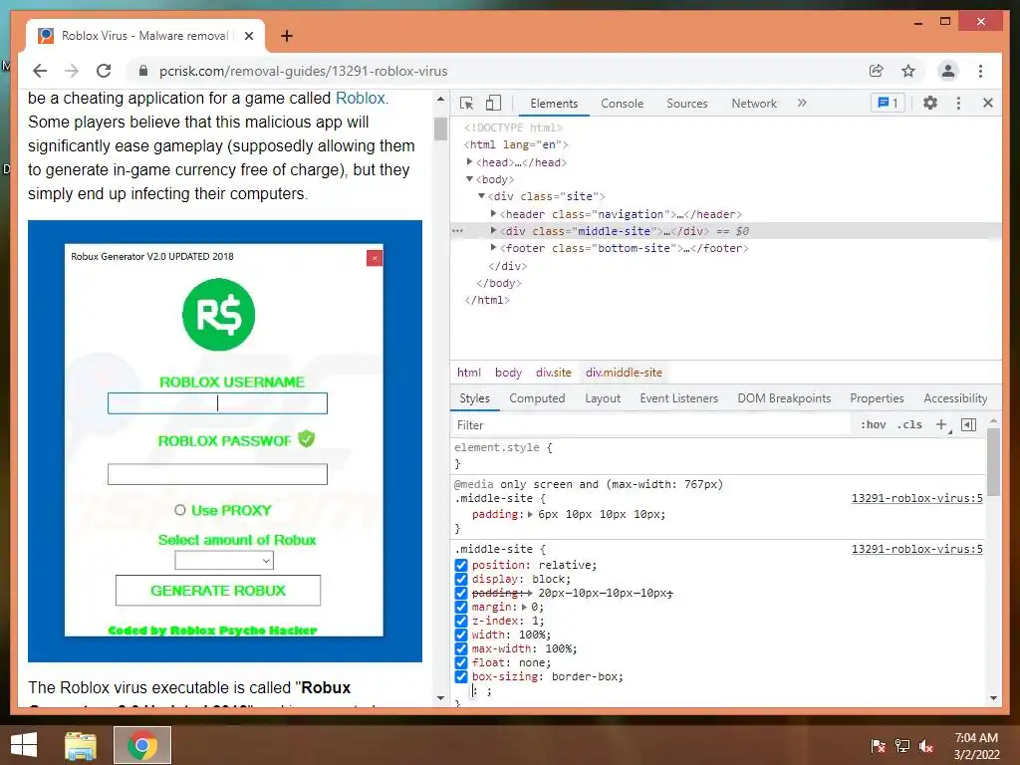Open Chrome three-dot main menu
Screen dimensions: 1020x765
(980, 71)
